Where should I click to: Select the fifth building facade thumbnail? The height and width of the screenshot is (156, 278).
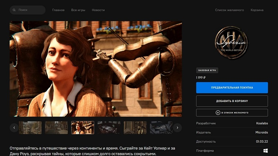[135, 128]
